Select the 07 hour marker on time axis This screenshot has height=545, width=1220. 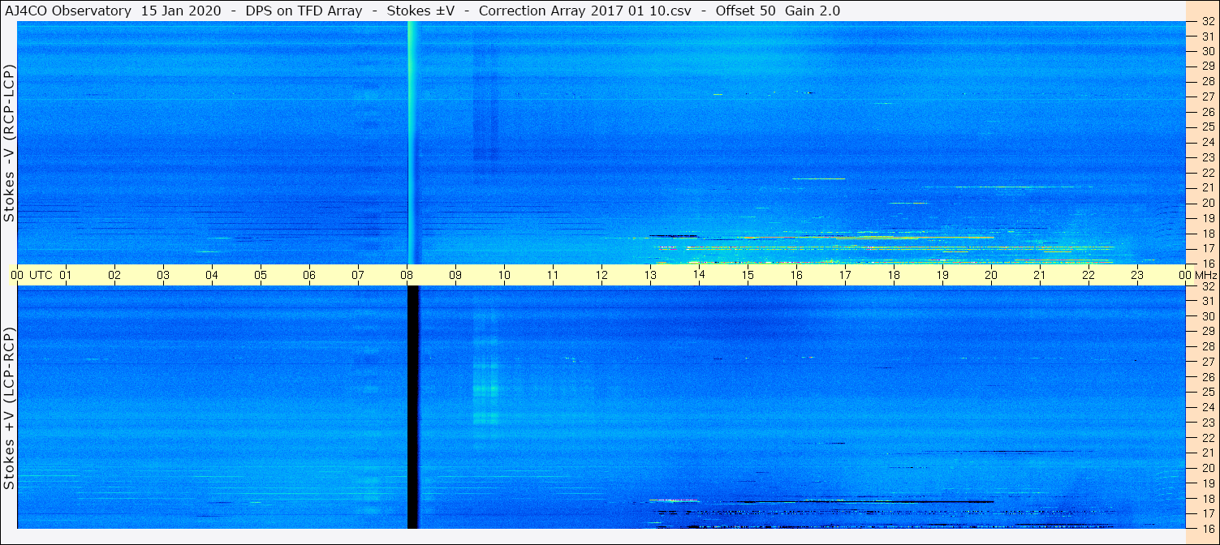[358, 275]
